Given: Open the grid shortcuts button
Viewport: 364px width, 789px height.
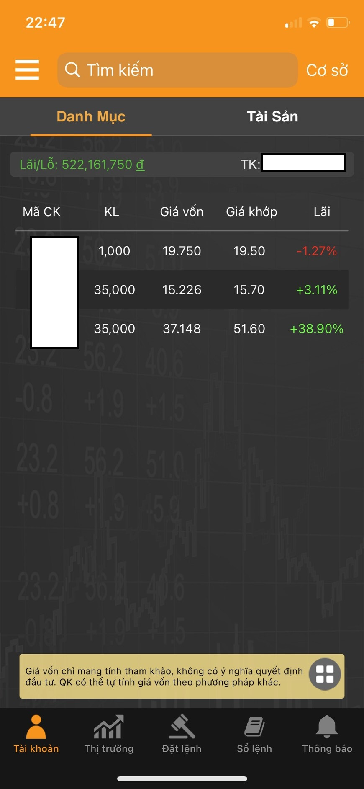Looking at the screenshot, I should 325,674.
